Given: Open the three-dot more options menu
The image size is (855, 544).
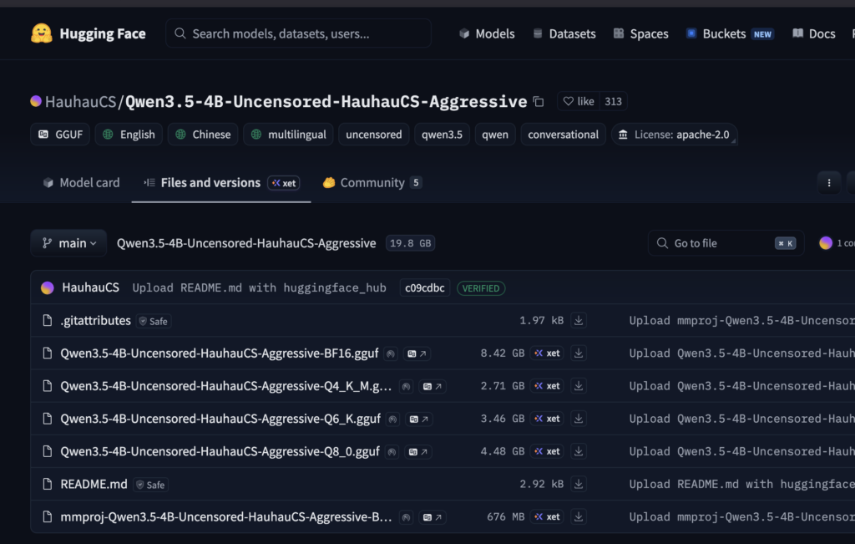Looking at the screenshot, I should tap(828, 183).
